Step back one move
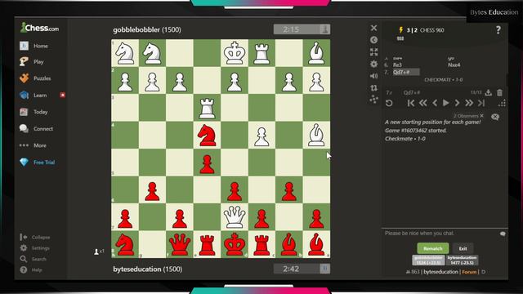Image resolution: width=523 pixels, height=294 pixels. point(435,103)
